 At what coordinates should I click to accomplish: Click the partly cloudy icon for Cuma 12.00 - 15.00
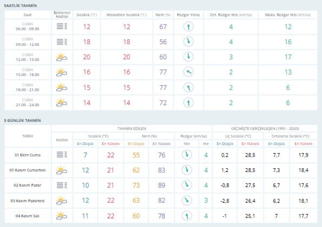pos(62,57)
